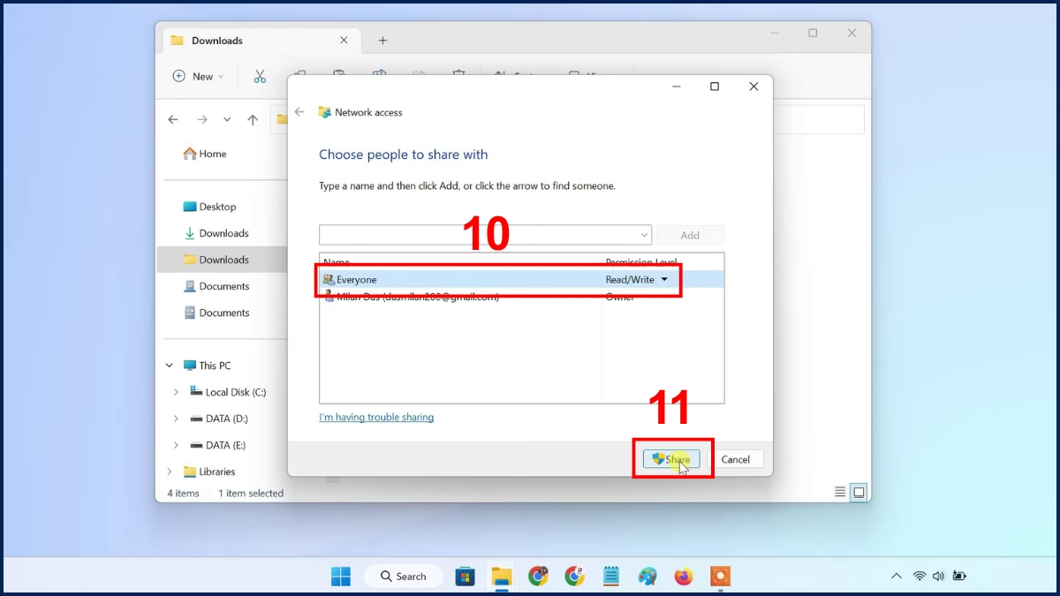
Task: Open the I'm having trouble sharing link
Action: 376,418
